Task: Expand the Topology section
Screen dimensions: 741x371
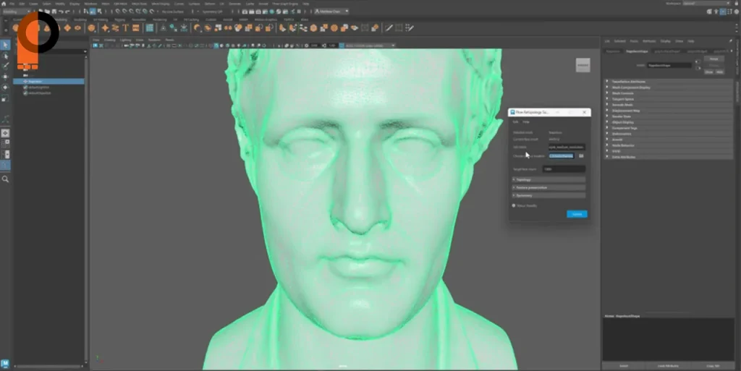Action: pyautogui.click(x=548, y=179)
